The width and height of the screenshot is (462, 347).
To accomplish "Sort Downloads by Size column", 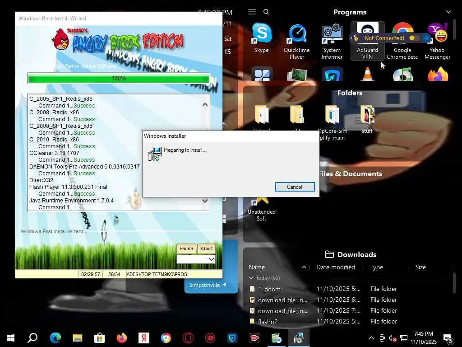I will click(420, 267).
